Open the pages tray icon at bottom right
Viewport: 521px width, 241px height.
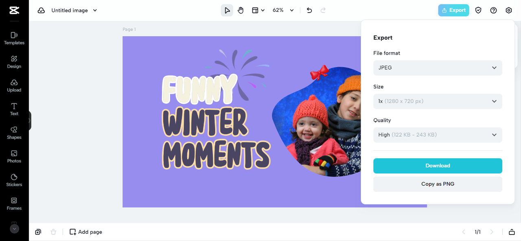(x=512, y=232)
